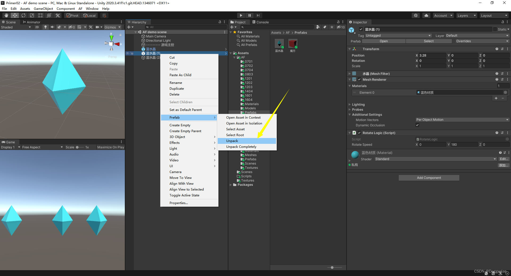Click the prefab Open button
The image size is (511, 276).
click(x=384, y=41)
